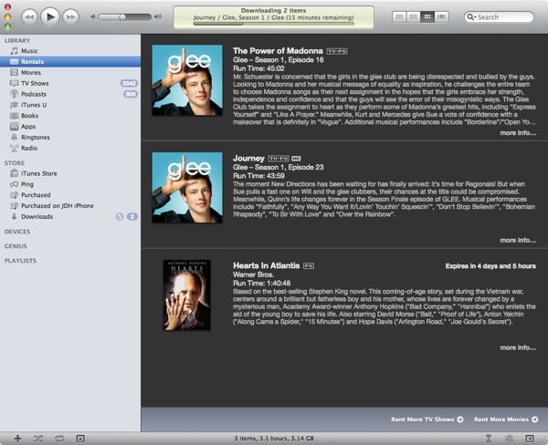Screen dimensions: 548x445
Task: Click the Hearts in Atlantis title
Action: coord(267,265)
